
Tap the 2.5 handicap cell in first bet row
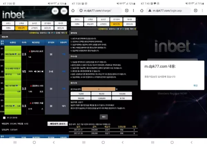(24, 54)
